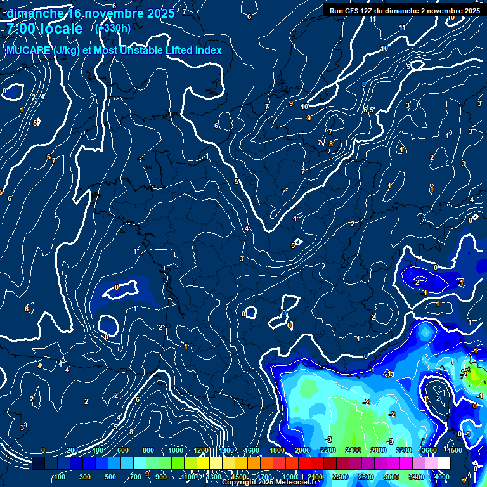Click the light pink swatch before white
Image resolution: width=487 pixels, height=487 pixels.
431,463
